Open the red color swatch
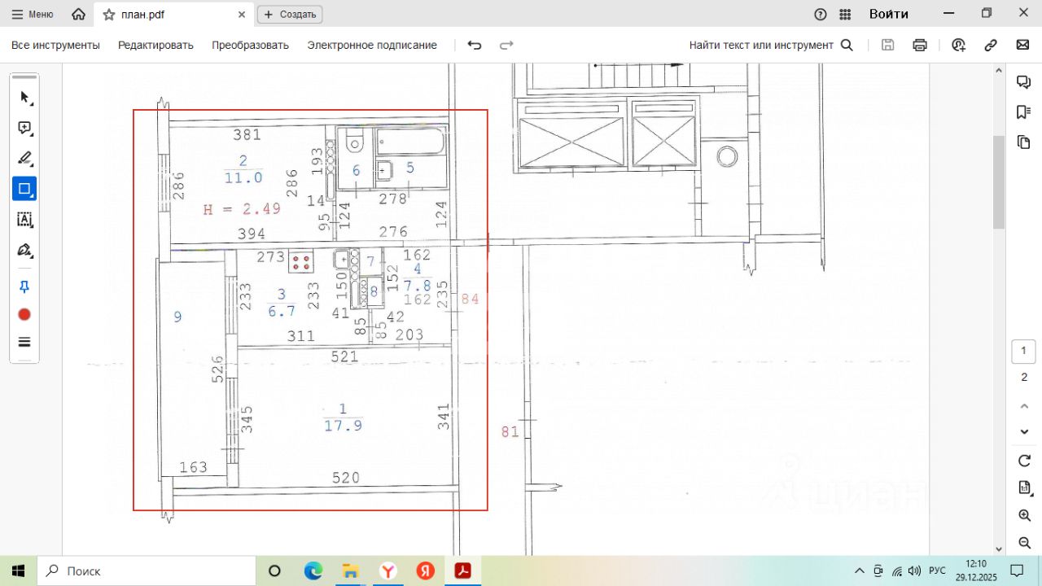1042x586 pixels. point(24,314)
